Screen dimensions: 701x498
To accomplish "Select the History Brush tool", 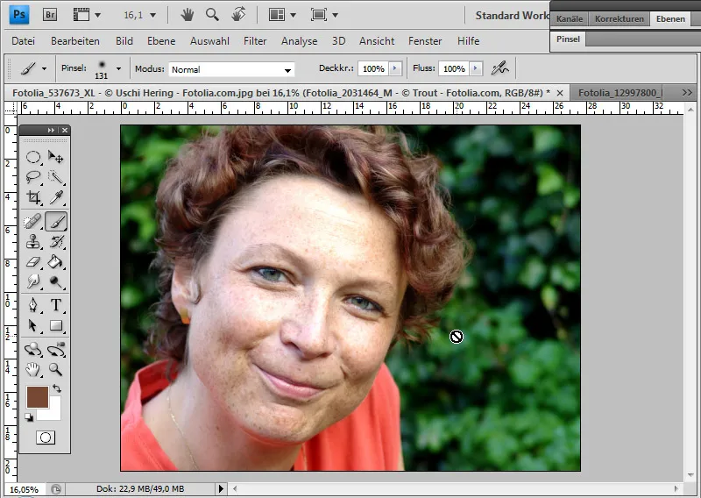I will [x=56, y=242].
